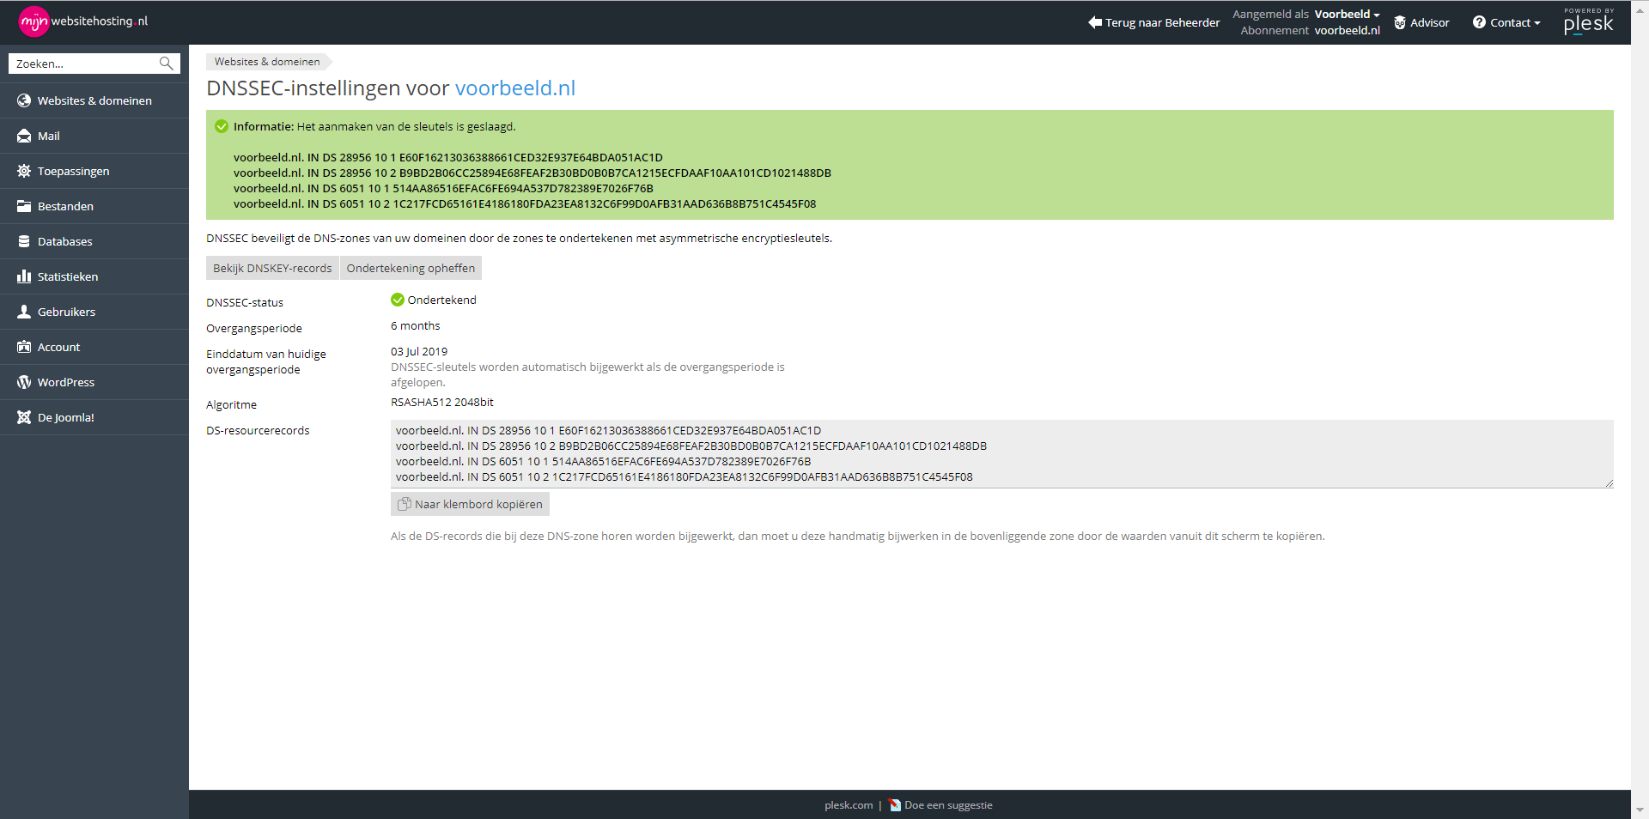Navigate to Databases

click(94, 241)
